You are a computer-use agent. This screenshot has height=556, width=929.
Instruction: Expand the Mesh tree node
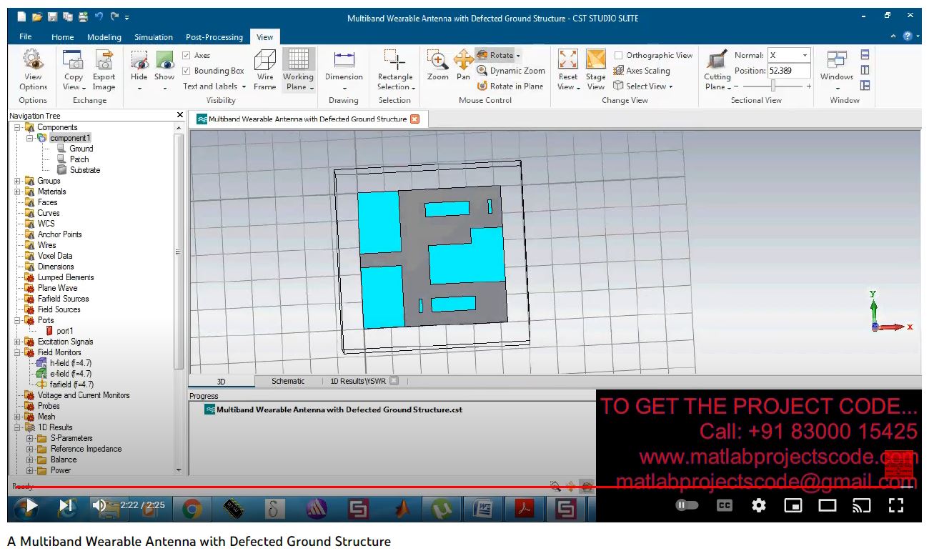pos(17,417)
